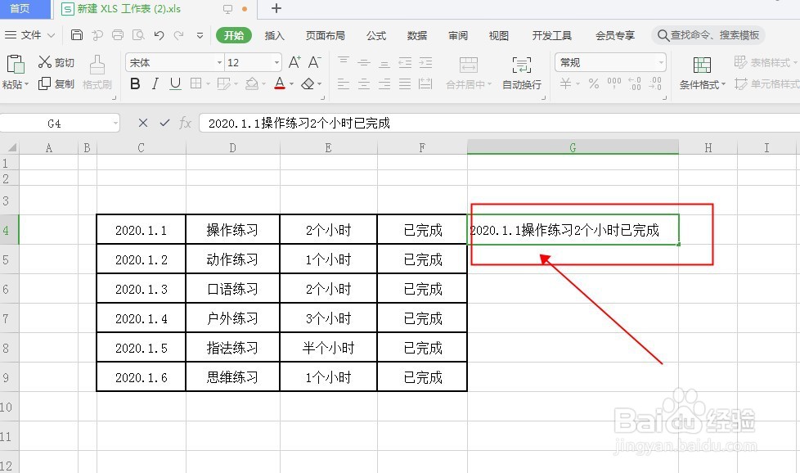Switch to the 插入 ribbon tab
This screenshot has height=473, width=800.
tap(273, 35)
